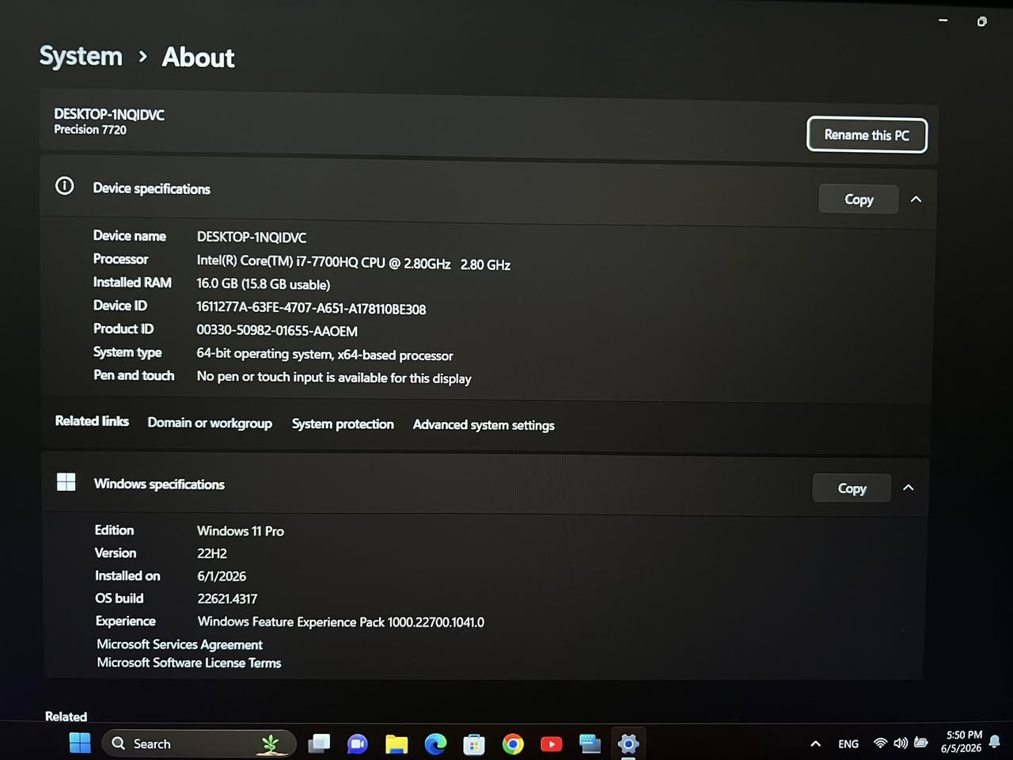Open Microsoft Services Agreement link
The width and height of the screenshot is (1013, 760).
(180, 644)
